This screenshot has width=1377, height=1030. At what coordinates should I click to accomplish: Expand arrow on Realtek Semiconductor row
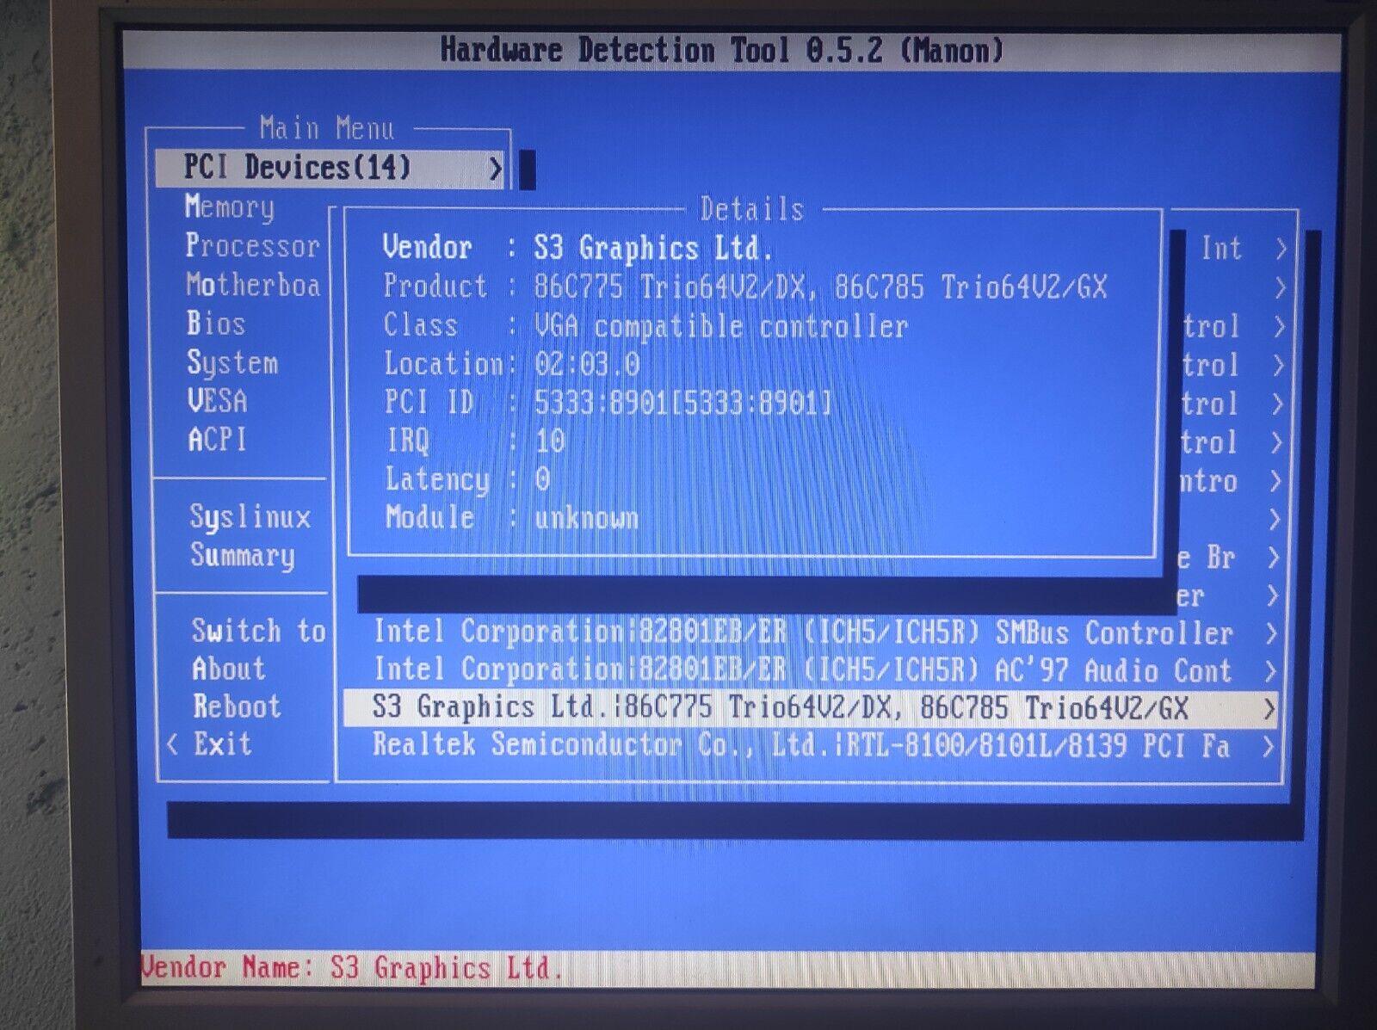[1268, 747]
